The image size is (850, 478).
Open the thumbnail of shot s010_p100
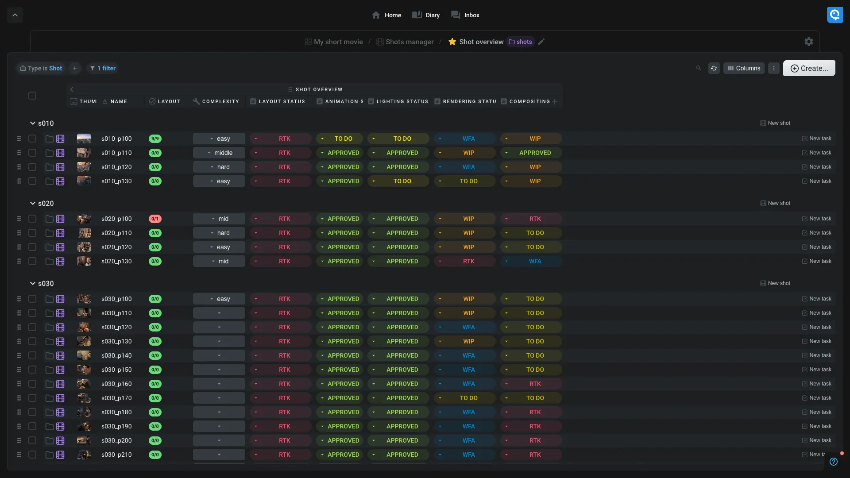pyautogui.click(x=84, y=139)
